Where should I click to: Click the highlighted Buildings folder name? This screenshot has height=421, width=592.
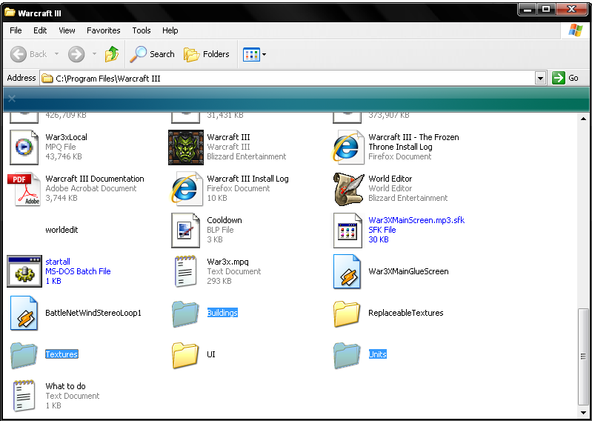pos(222,313)
